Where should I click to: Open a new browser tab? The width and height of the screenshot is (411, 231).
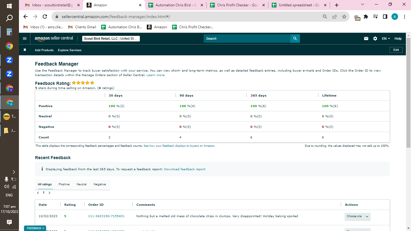tap(336, 5)
